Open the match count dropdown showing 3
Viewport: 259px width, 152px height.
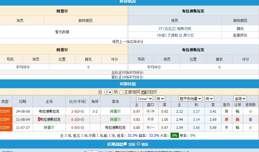point(108,92)
